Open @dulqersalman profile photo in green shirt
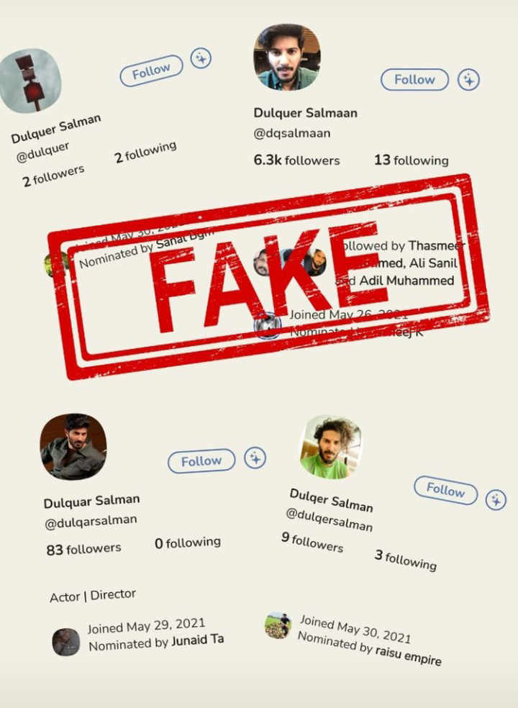 pos(331,447)
